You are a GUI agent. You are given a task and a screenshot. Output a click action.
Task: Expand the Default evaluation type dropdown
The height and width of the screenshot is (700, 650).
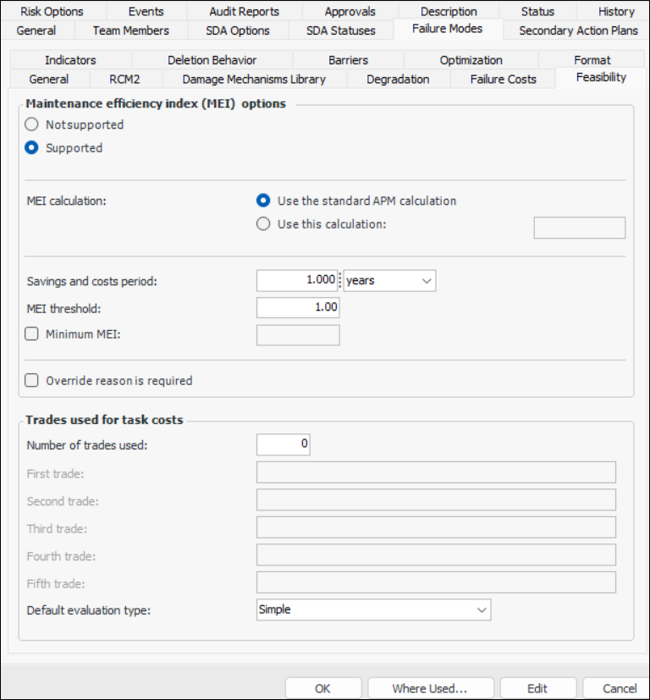coord(373,609)
